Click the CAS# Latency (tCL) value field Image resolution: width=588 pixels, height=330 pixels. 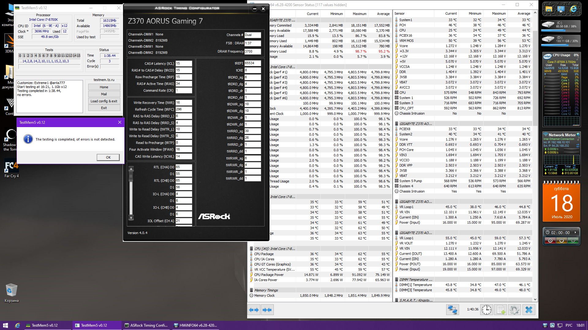point(183,64)
